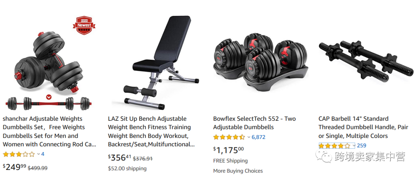Screen dimensions: 419x175
Task: Click More Buying Choices under Bowflex
Action: click(238, 171)
